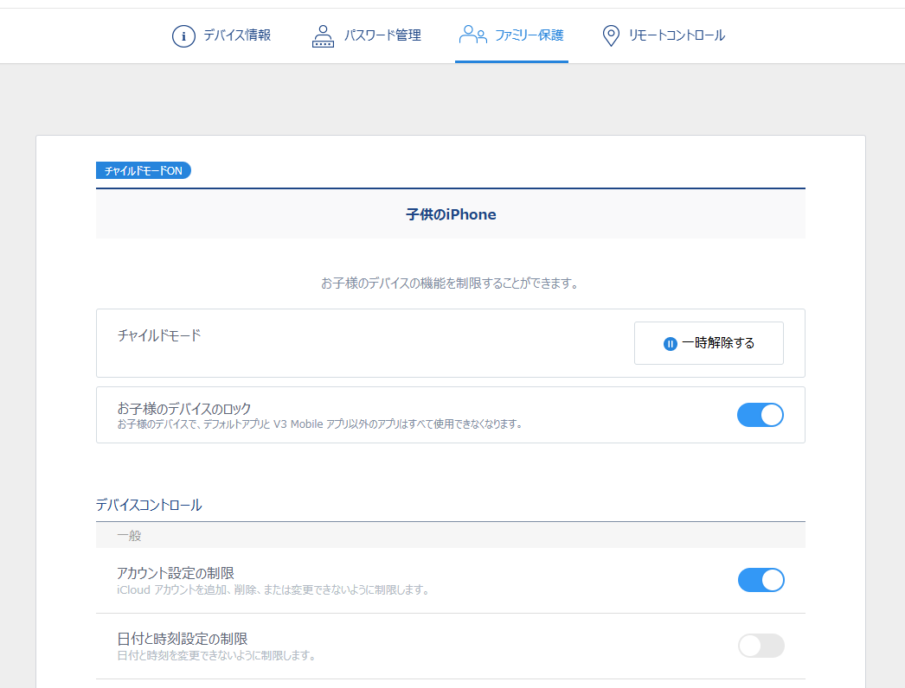Image resolution: width=905 pixels, height=688 pixels.
Task: Click the お子様のデバイスのロック label
Action: [184, 408]
